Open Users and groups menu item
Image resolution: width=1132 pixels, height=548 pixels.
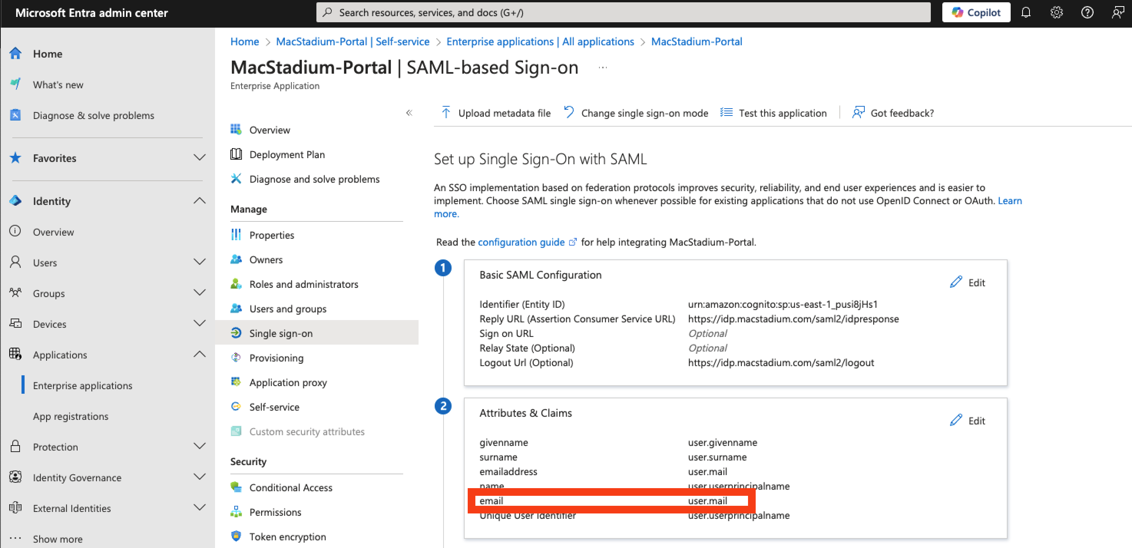click(x=287, y=308)
